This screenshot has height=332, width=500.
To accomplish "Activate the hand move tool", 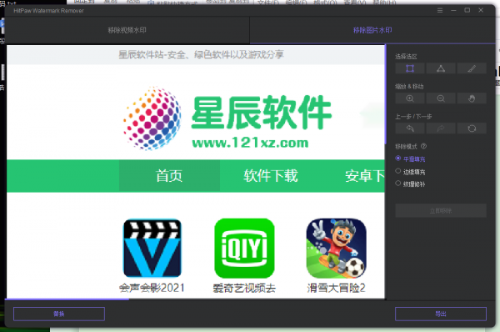I will (472, 98).
